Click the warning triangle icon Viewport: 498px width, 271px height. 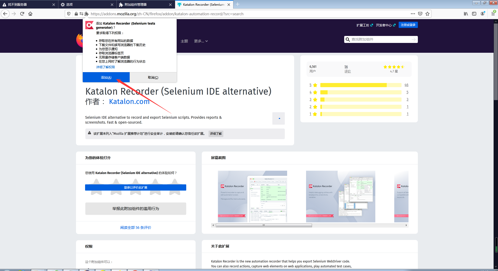[89, 133]
